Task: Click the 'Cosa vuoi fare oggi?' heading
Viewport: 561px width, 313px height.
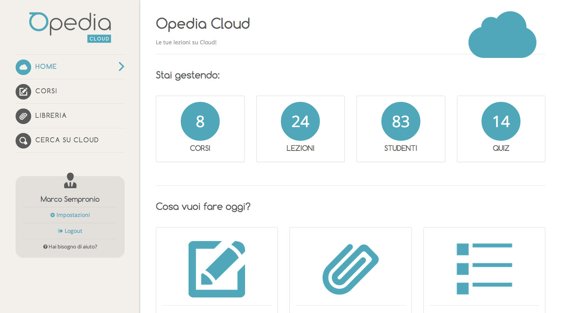Action: pos(203,207)
